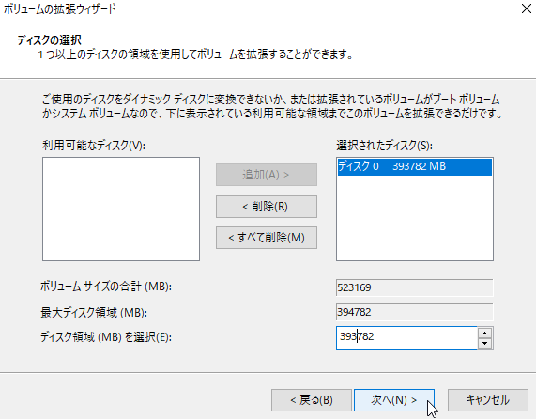Close the ボリュームの拡張ウィザード dialog with X
Screen dimensions: 536x419
pyautogui.click(x=527, y=8)
